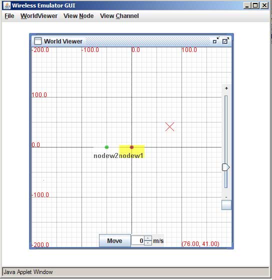Increase speed with spinner up arrow

click(x=148, y=238)
